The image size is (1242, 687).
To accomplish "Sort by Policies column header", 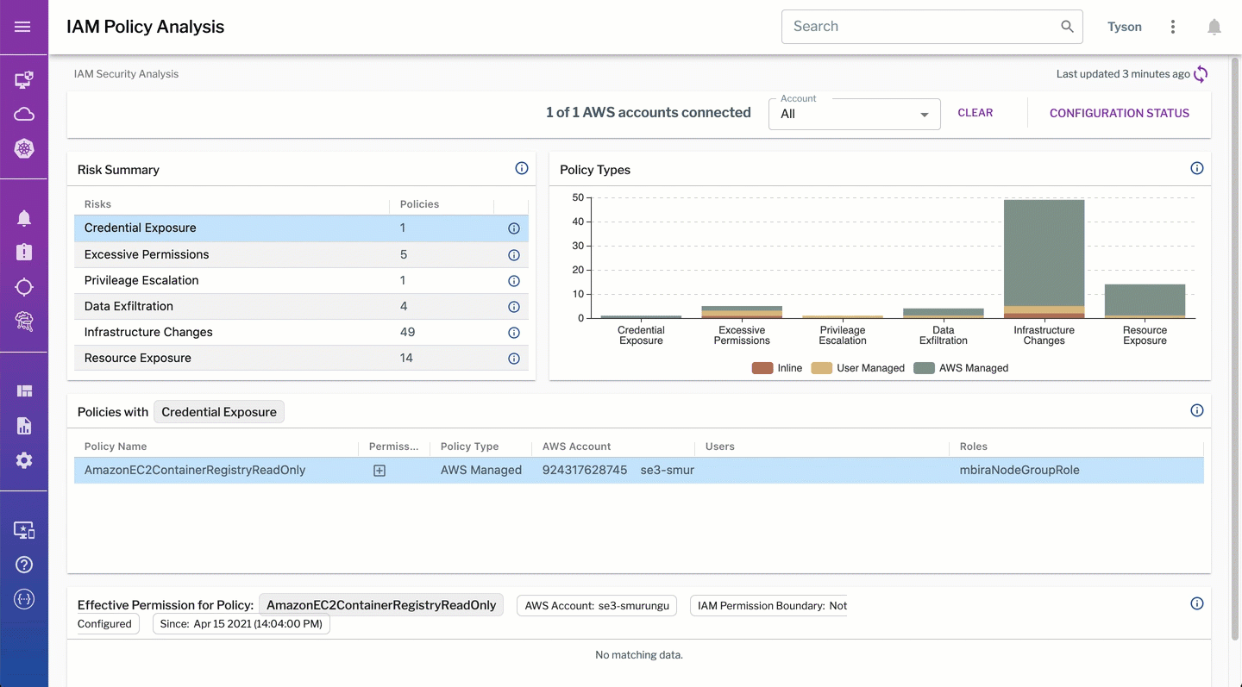I will (419, 204).
